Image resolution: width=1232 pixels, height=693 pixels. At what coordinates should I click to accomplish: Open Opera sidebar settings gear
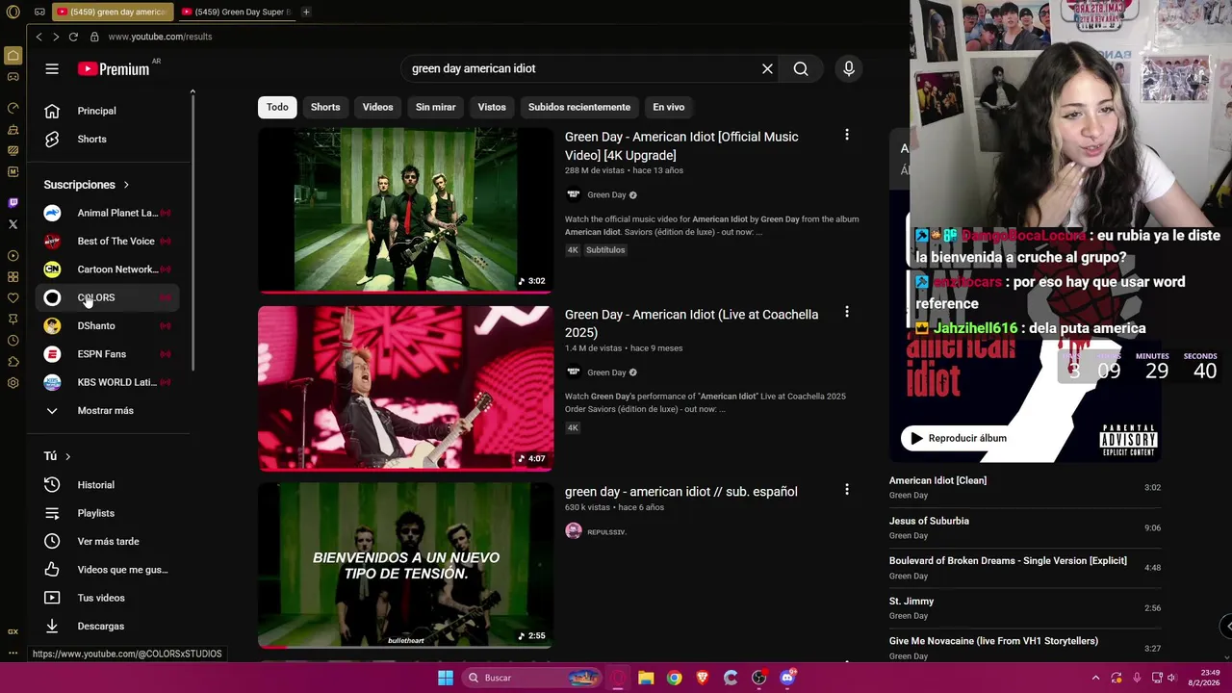point(13,383)
